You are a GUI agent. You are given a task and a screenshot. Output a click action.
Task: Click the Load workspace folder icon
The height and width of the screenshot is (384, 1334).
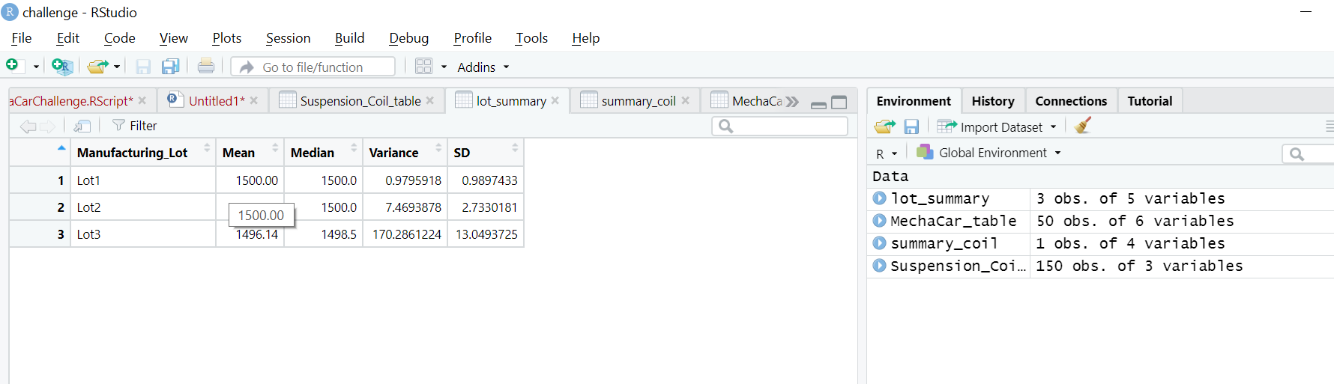tap(885, 127)
